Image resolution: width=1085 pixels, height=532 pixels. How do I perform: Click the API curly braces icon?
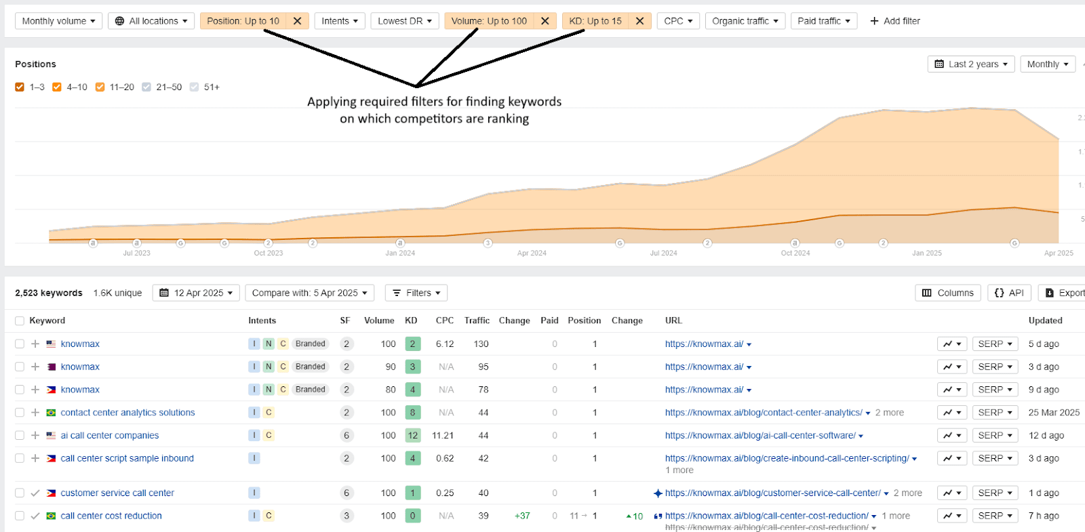[x=999, y=293]
